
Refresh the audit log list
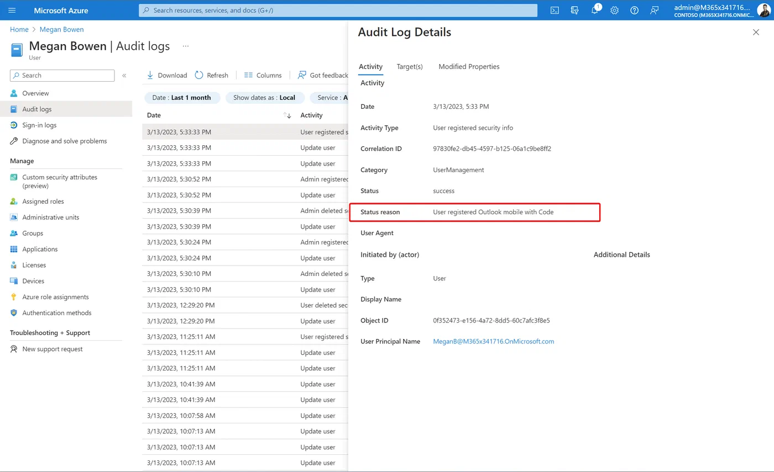point(211,75)
